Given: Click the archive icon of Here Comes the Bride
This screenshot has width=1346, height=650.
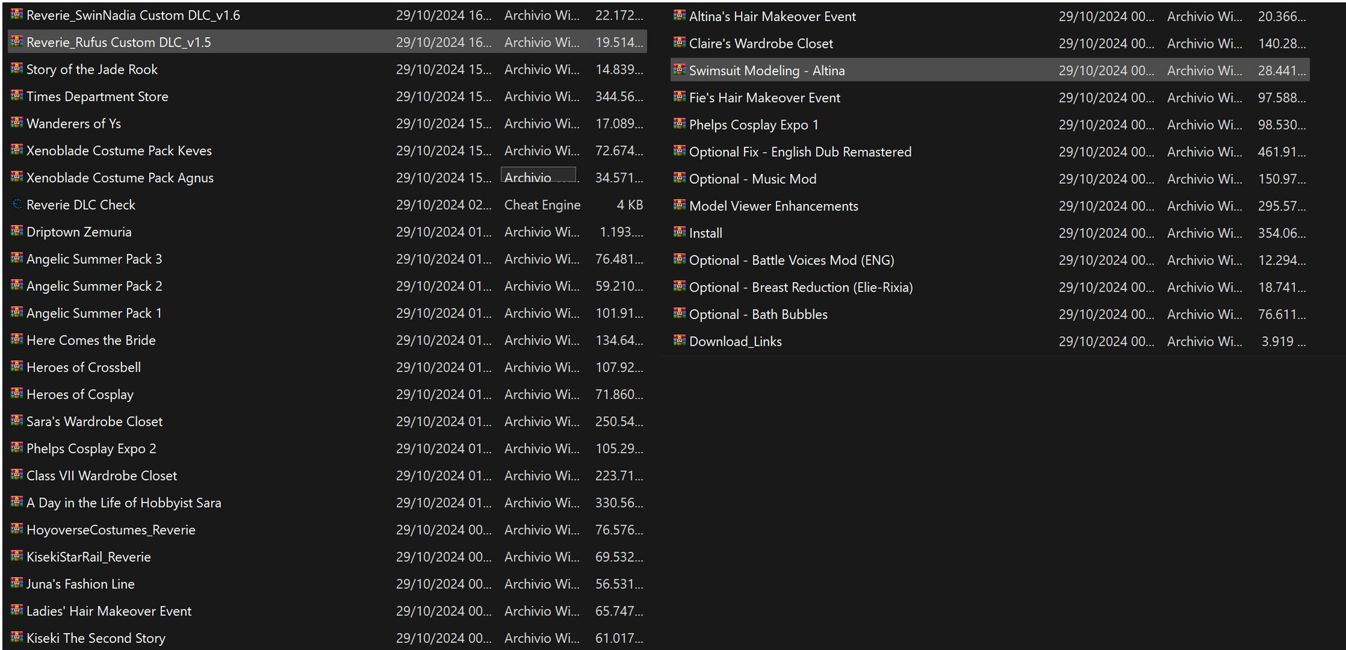Looking at the screenshot, I should (x=17, y=339).
